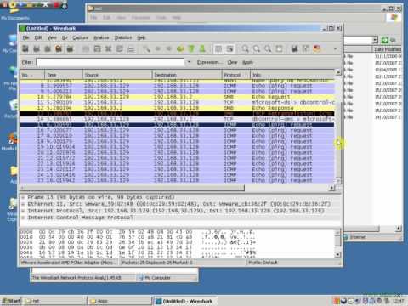This screenshot has width=408, height=306.
Task: Edit capture filters from toolbar
Action: click(294, 48)
